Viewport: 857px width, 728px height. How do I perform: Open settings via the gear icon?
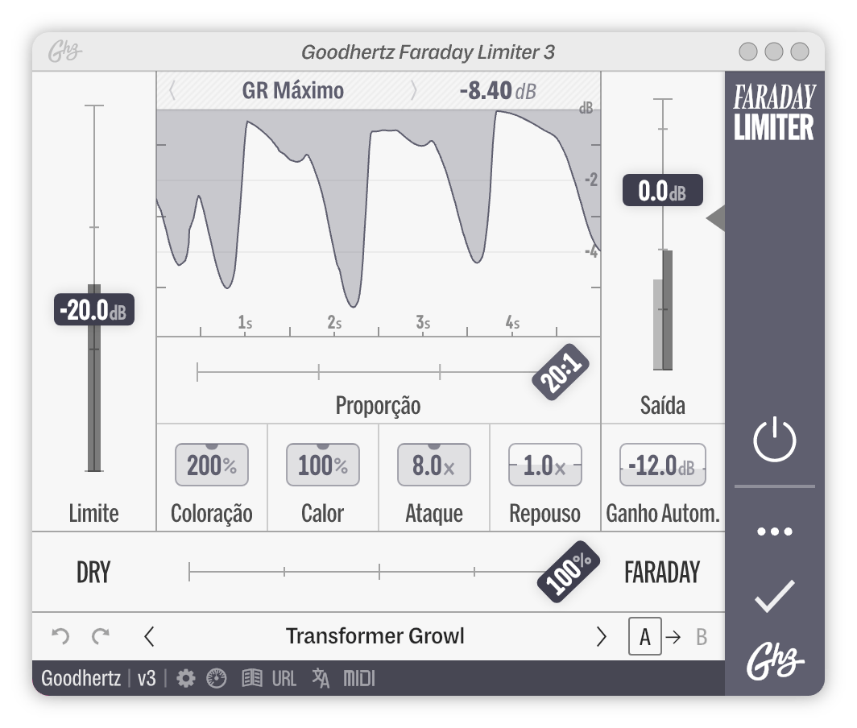[186, 679]
